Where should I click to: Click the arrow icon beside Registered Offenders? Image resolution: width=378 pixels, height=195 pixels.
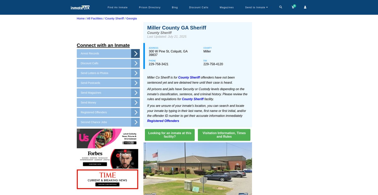[x=135, y=112]
